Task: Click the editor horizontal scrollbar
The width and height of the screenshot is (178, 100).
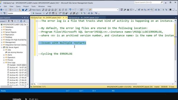Action: [89, 84]
